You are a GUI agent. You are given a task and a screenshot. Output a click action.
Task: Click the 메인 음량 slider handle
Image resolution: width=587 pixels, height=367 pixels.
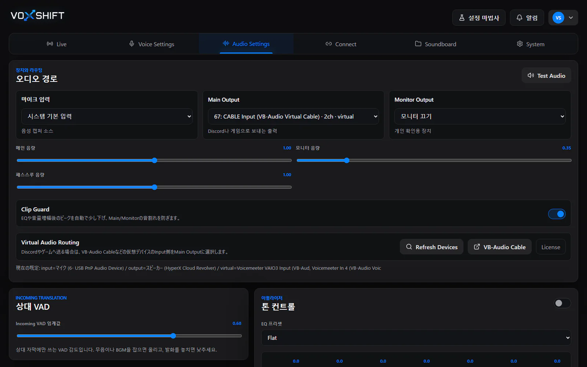click(x=154, y=160)
